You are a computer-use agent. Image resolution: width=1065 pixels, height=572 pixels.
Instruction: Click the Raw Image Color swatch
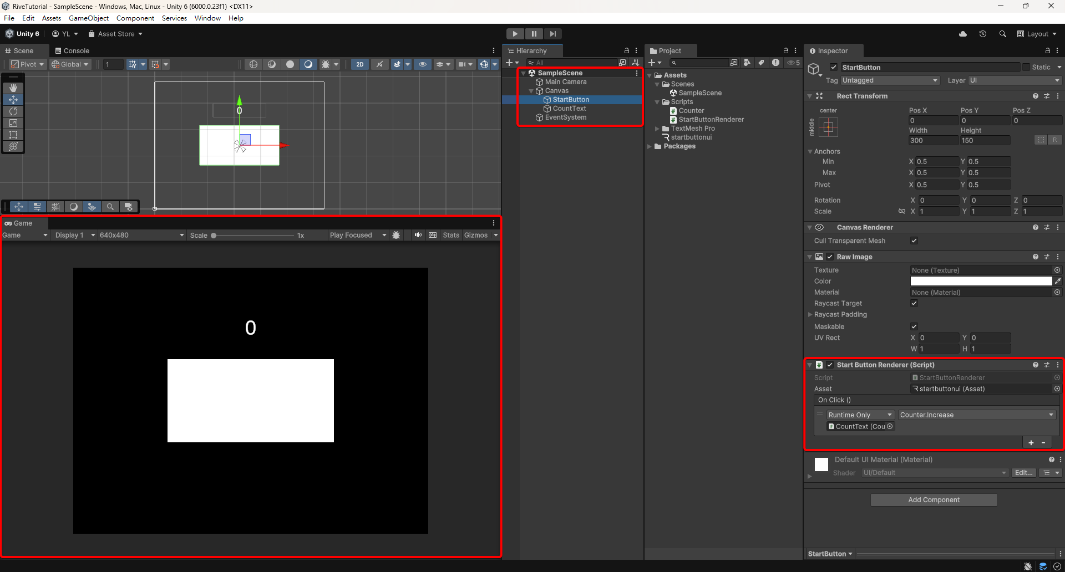(981, 281)
